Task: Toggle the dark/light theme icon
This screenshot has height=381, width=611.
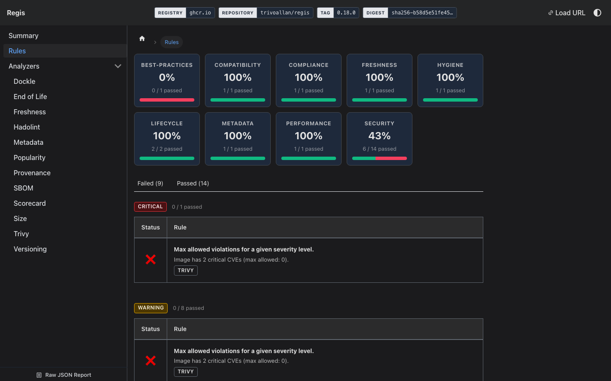Action: tap(597, 12)
